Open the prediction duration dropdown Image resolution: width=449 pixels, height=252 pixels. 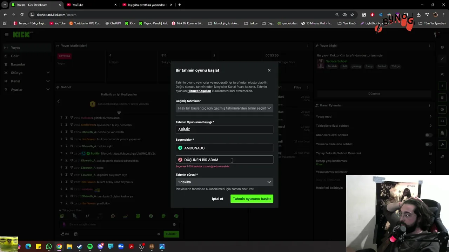(x=224, y=182)
